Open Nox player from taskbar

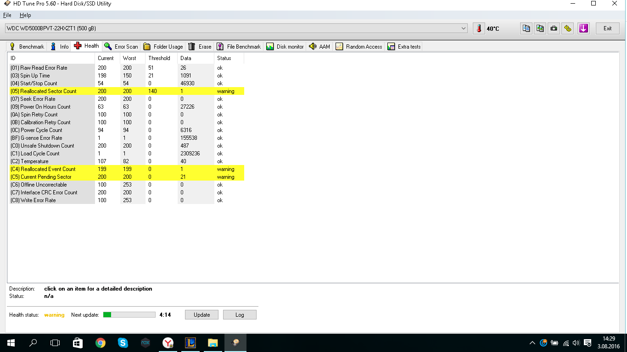[145, 342]
